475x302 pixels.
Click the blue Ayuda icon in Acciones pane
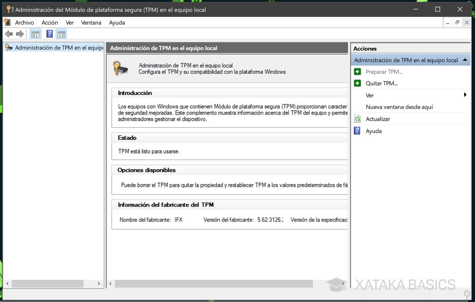tap(357, 130)
